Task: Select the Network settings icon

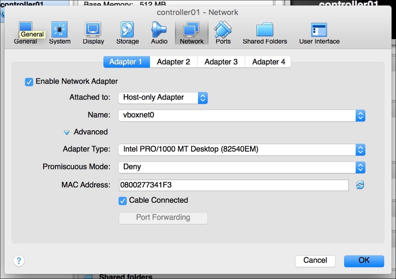Action: [x=192, y=33]
